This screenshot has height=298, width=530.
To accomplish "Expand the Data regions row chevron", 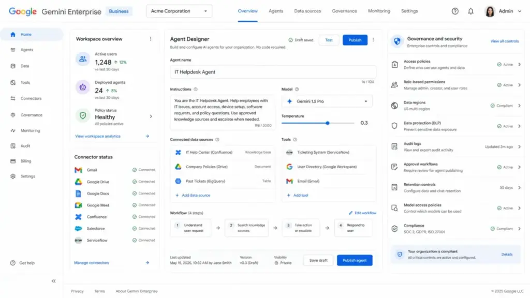I will point(519,106).
